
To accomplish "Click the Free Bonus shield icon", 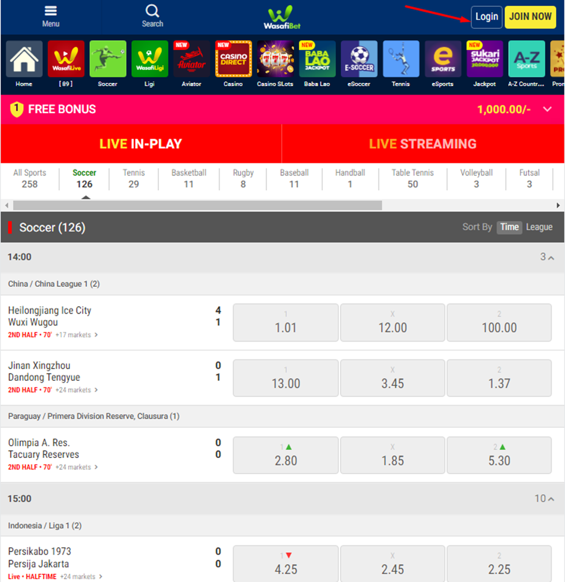I will tap(16, 110).
